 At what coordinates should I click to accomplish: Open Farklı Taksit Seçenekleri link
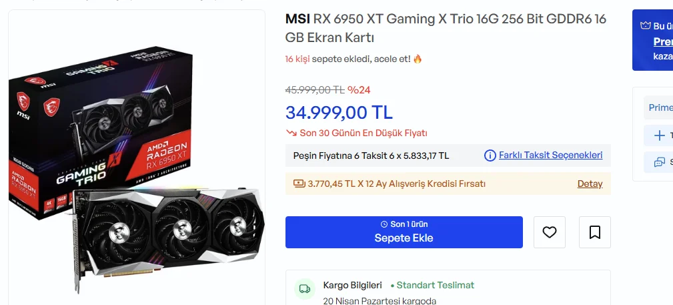pos(550,156)
